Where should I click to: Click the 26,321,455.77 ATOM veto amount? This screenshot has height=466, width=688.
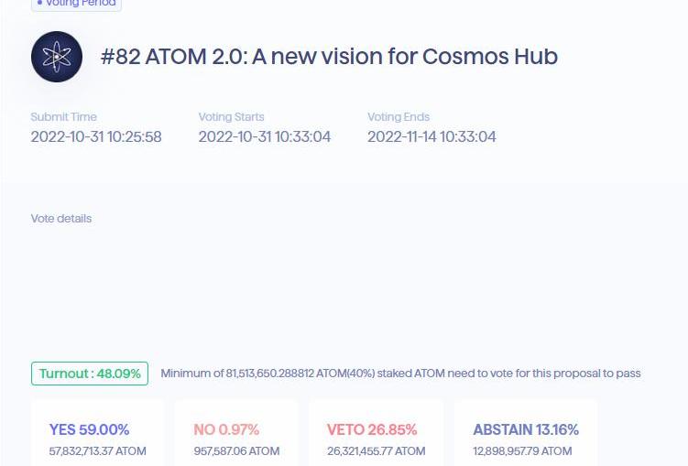click(376, 451)
